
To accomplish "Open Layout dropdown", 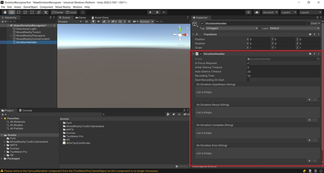I will point(310,12).
